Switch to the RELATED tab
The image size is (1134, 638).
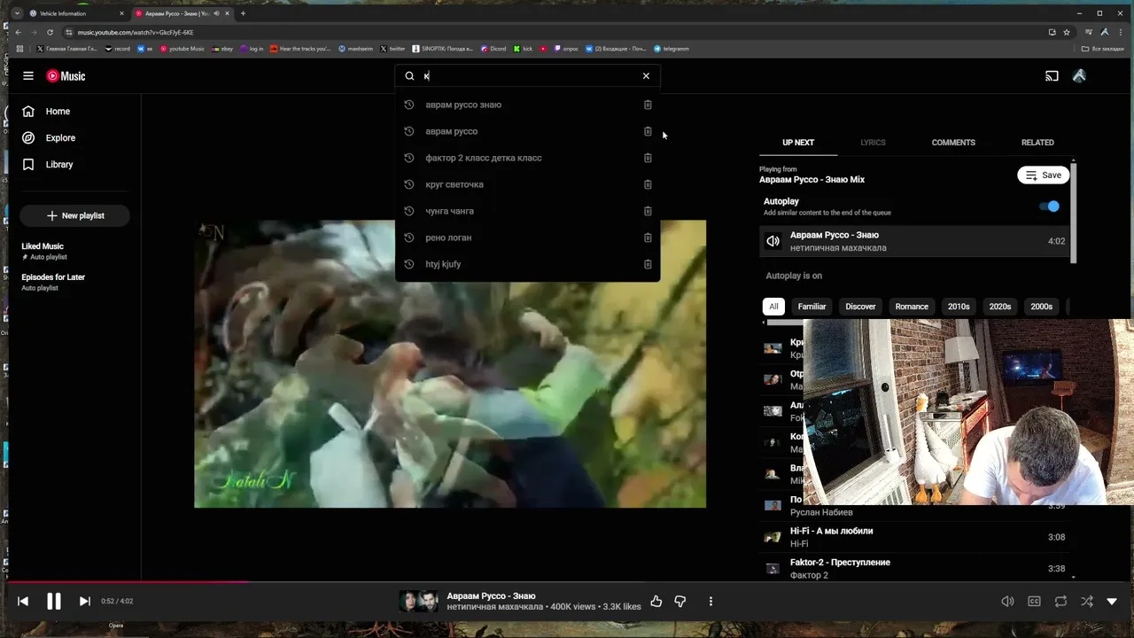click(1037, 143)
